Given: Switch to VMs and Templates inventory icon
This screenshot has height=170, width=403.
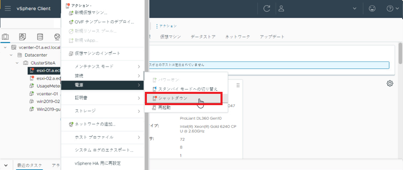Looking at the screenshot, I should click(23, 37).
